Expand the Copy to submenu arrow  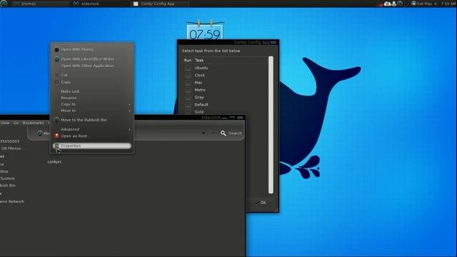[x=129, y=104]
